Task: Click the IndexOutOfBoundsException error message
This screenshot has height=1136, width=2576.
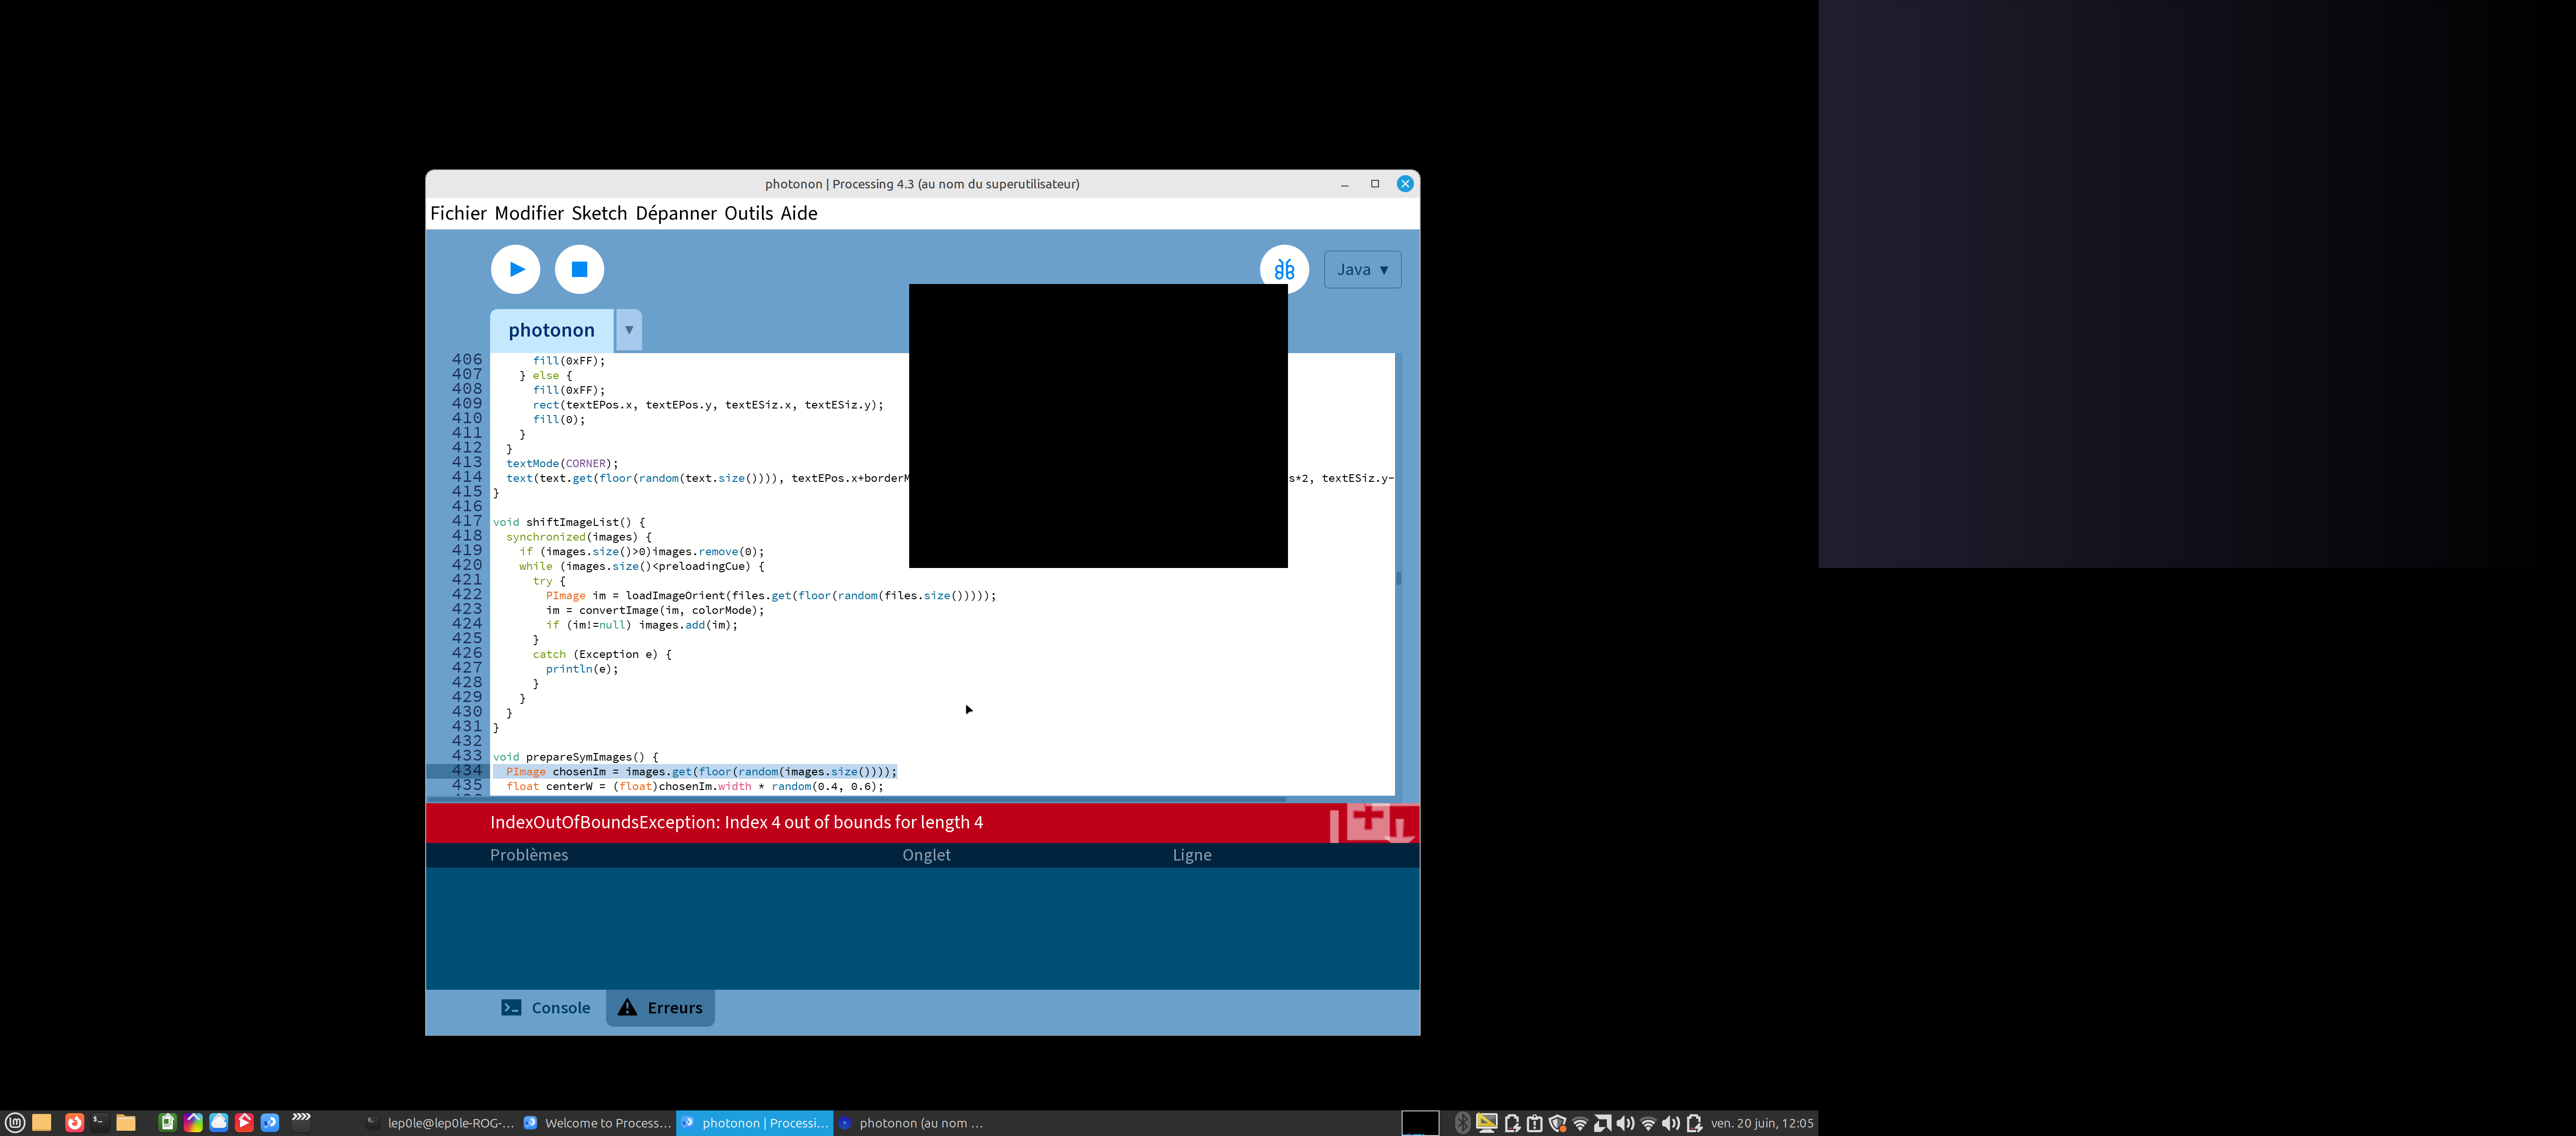Action: (x=736, y=822)
